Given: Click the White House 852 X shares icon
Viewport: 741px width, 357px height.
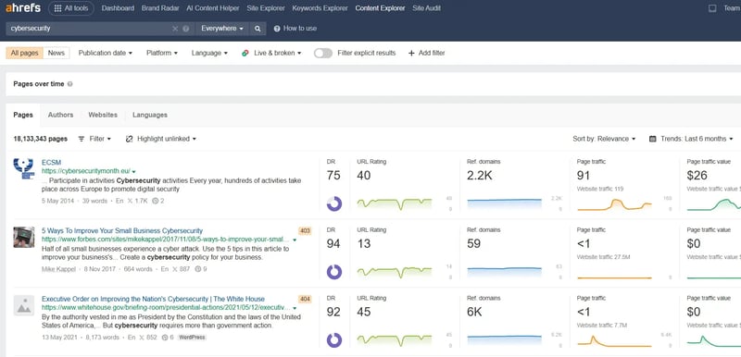Looking at the screenshot, I should click(142, 338).
